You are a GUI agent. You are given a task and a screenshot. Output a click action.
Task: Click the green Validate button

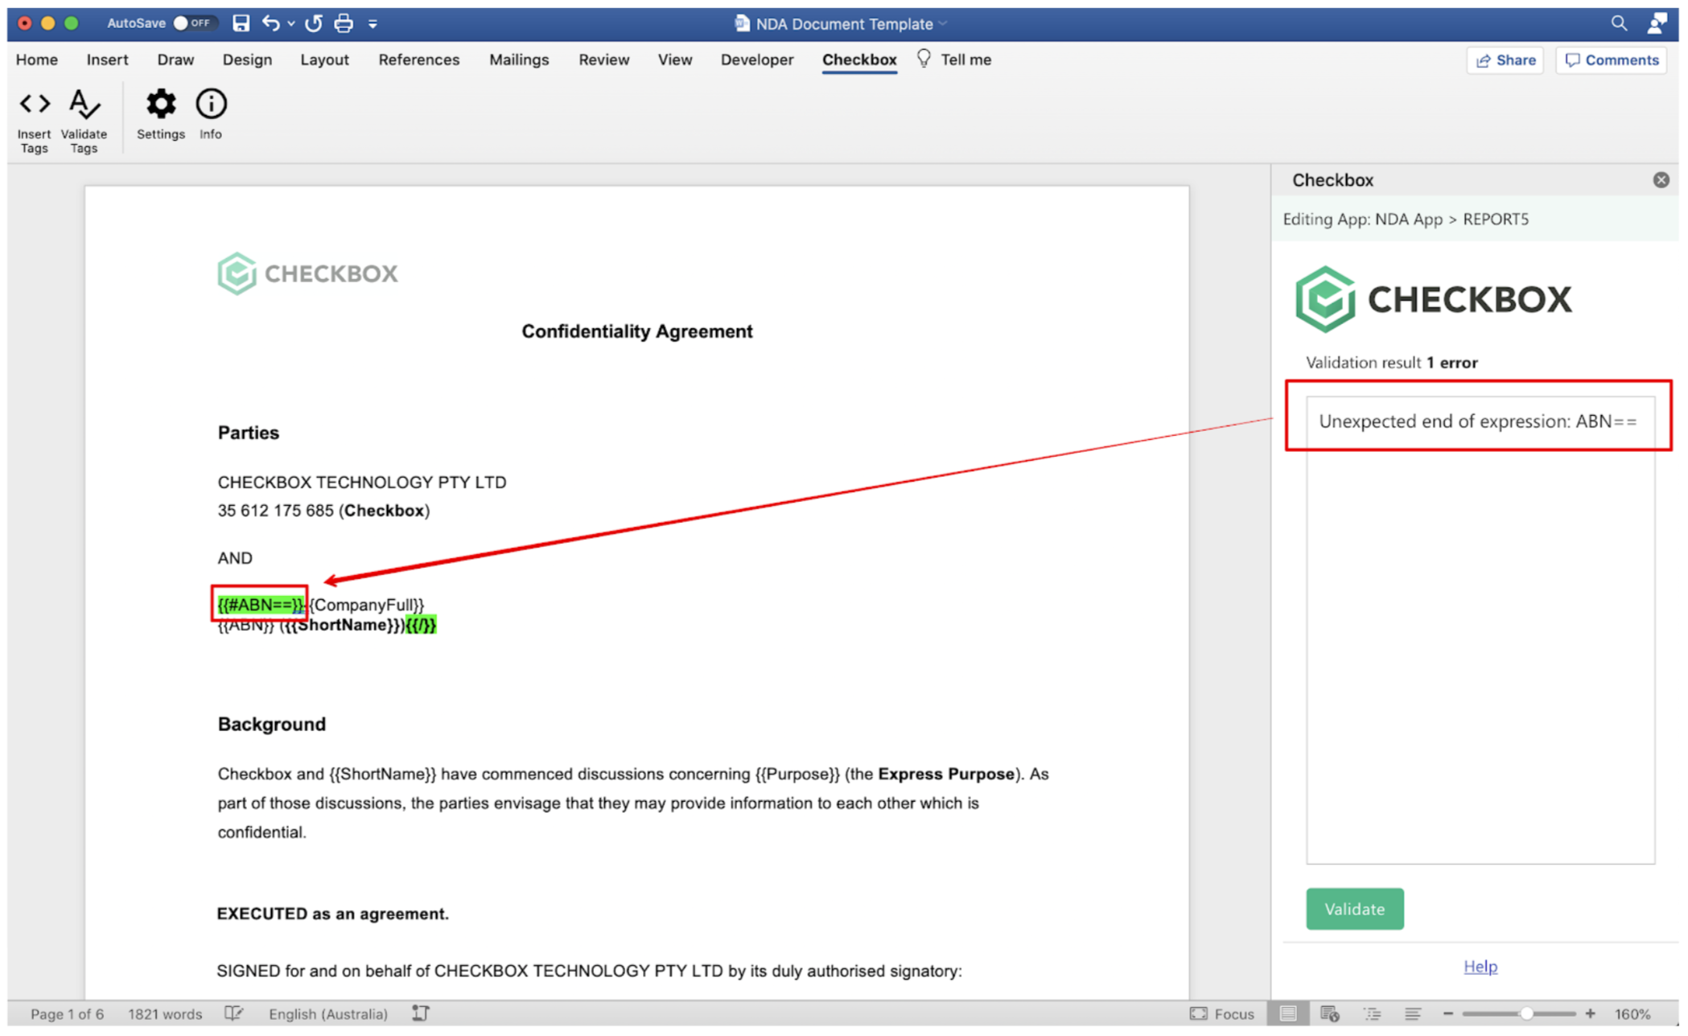tap(1354, 909)
